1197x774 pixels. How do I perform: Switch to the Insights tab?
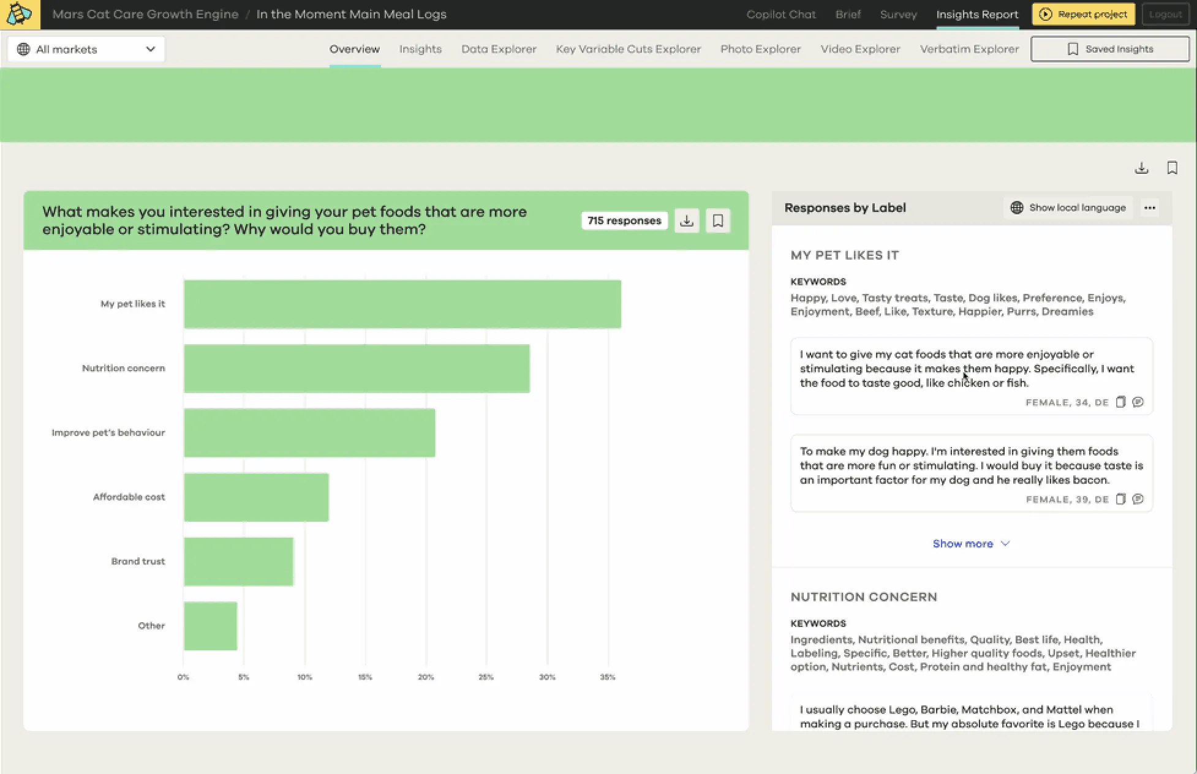[x=420, y=49]
